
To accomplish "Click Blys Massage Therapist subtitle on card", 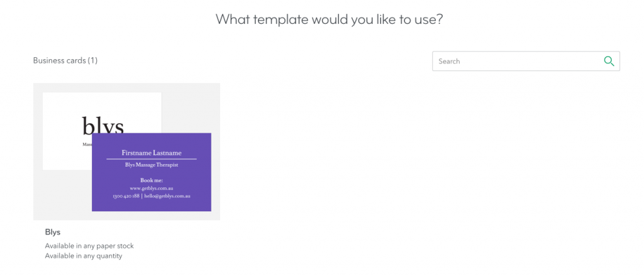I will [152, 165].
